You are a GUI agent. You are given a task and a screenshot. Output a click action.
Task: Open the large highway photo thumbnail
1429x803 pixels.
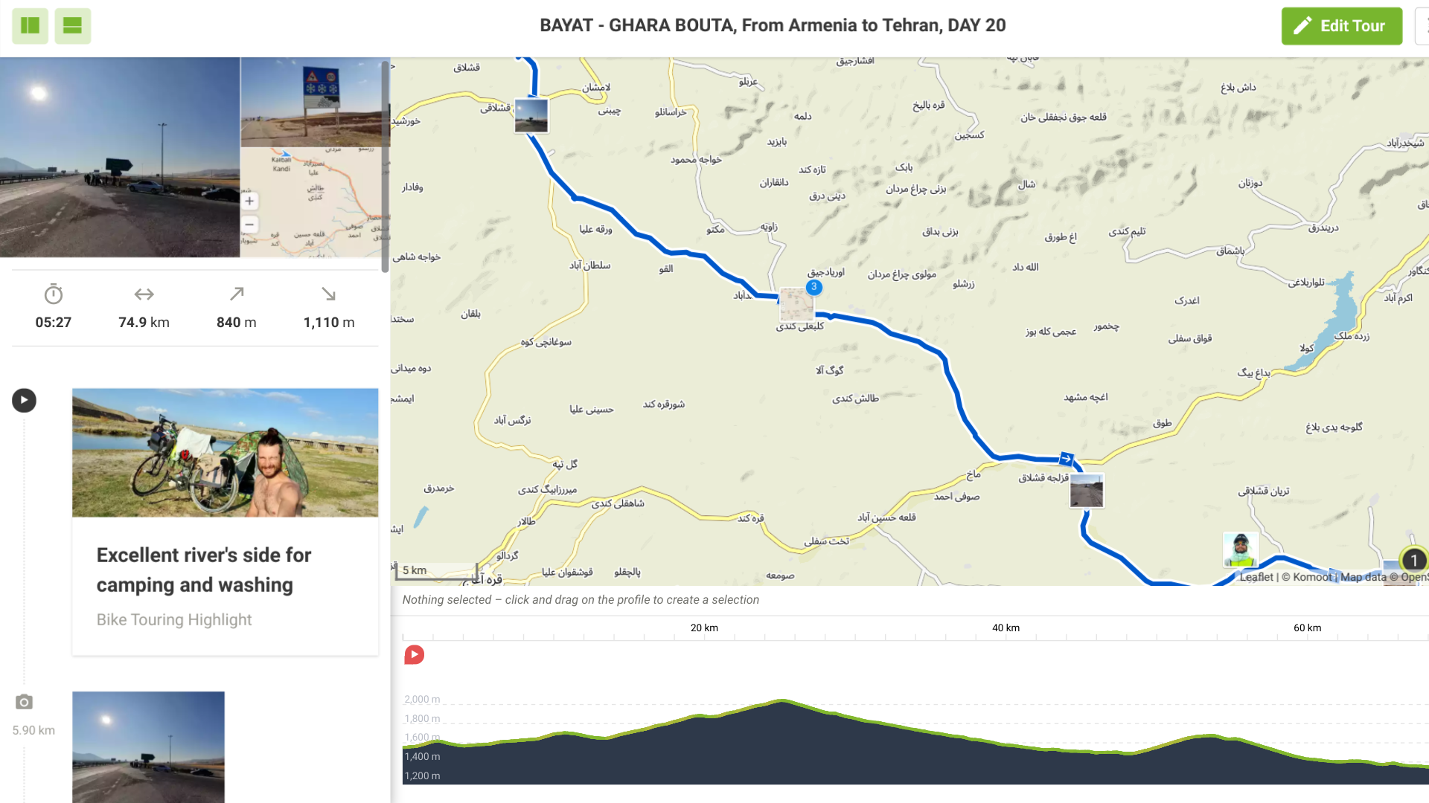[x=120, y=158]
